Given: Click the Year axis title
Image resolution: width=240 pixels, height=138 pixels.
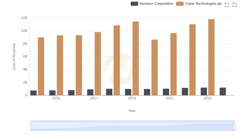Looking at the screenshot, I should 132,111.
